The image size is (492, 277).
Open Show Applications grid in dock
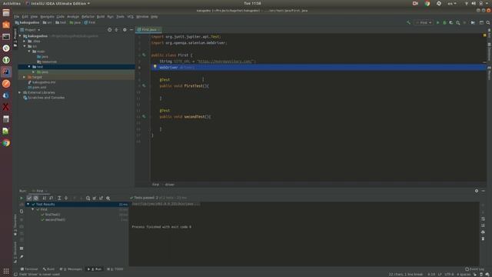[6, 271]
